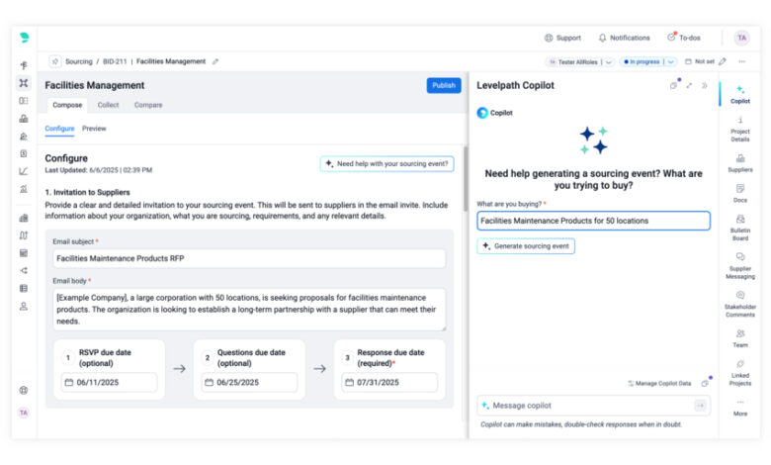This screenshot has width=771, height=465.
Task: Expand the More options in right sidebar
Action: [x=739, y=407]
